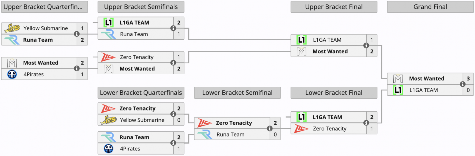
Task: Click Zero Tenacity logo in Lower Bracket Final
Action: click(301, 128)
